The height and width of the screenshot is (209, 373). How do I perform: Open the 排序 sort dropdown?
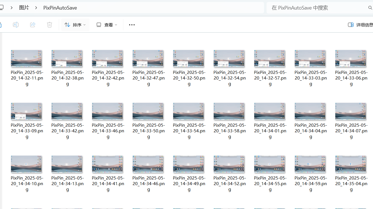pyautogui.click(x=75, y=25)
